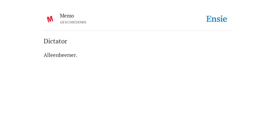Choose the Memo source title

coord(67,16)
